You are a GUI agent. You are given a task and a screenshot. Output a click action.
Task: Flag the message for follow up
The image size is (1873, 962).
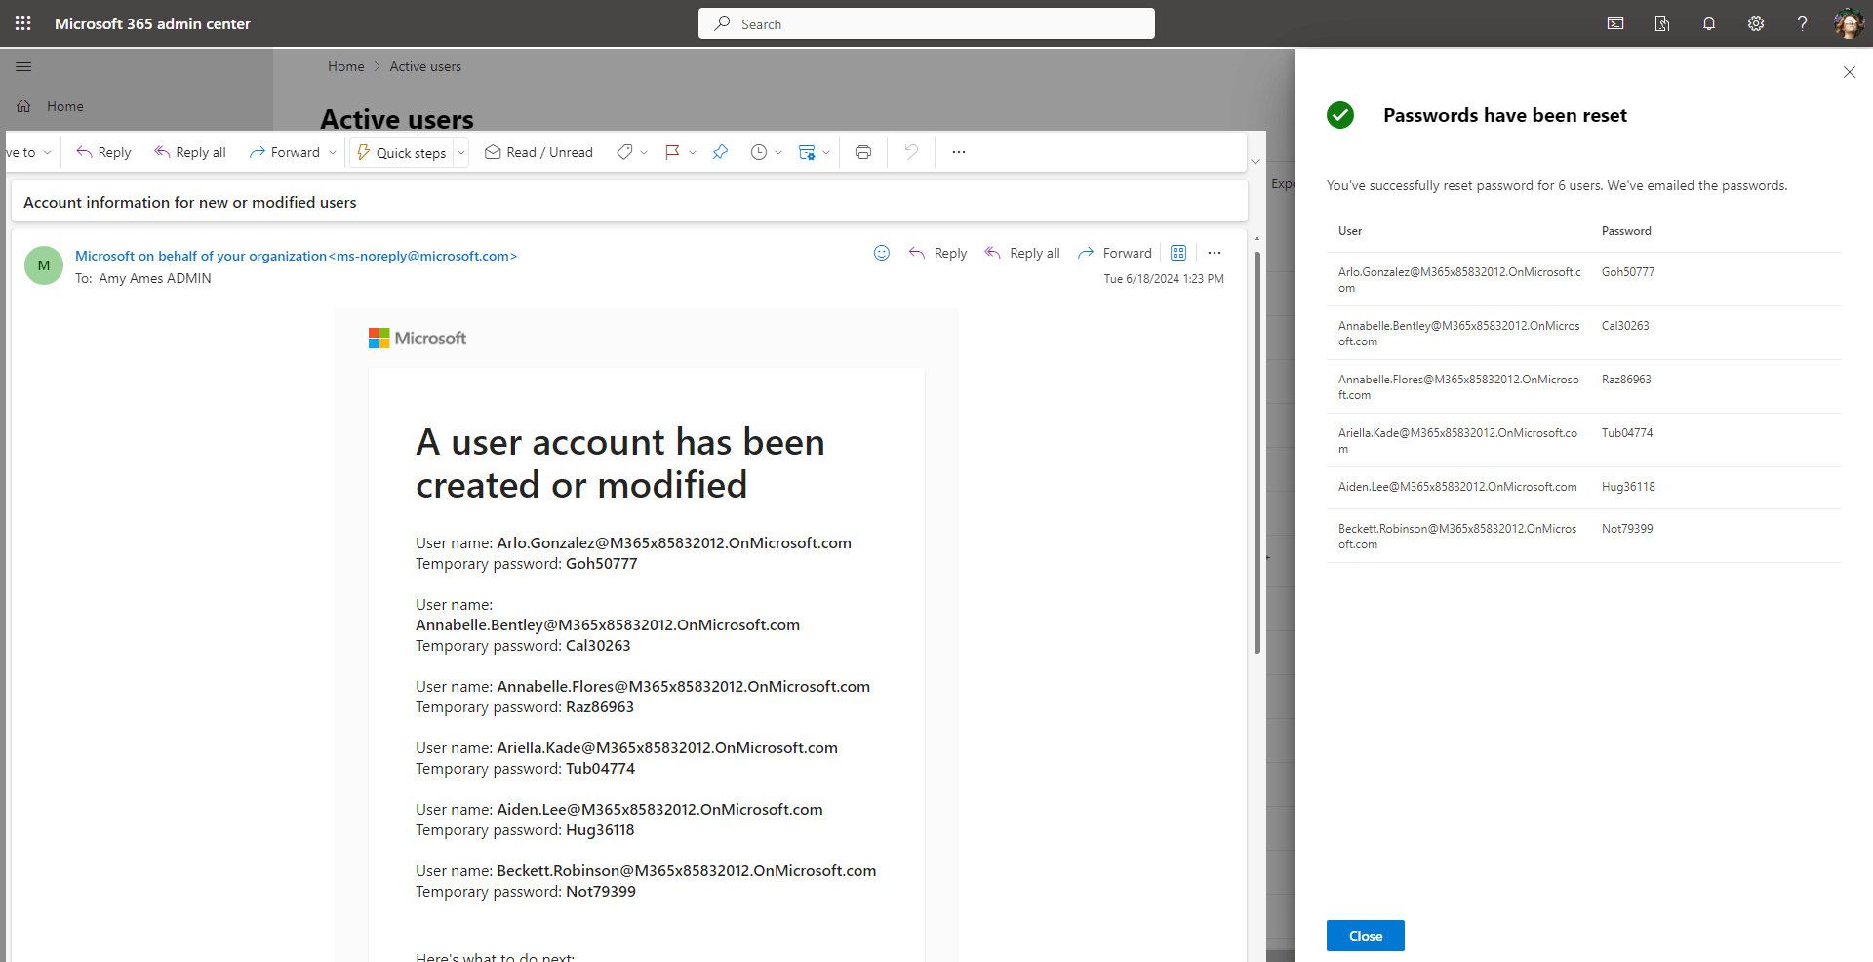pos(672,152)
